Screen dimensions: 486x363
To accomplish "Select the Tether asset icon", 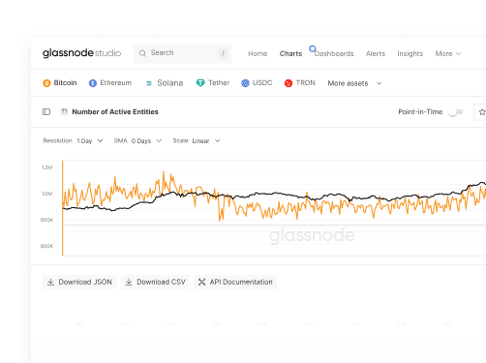I will (x=200, y=83).
